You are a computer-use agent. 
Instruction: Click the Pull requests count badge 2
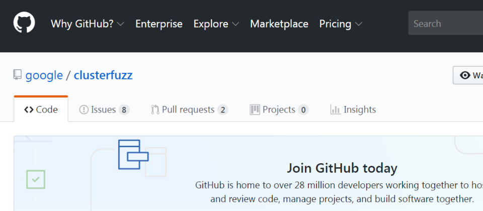222,110
